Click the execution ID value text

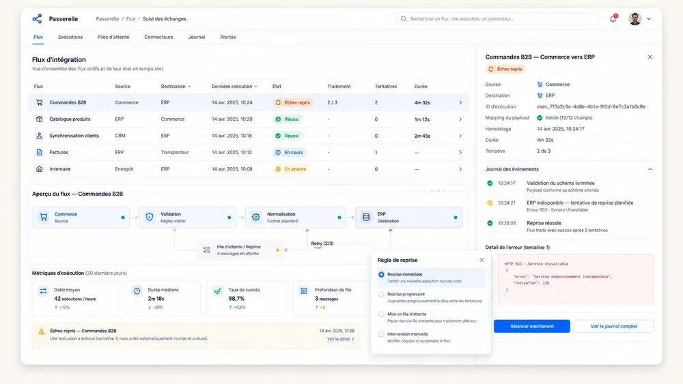591,106
